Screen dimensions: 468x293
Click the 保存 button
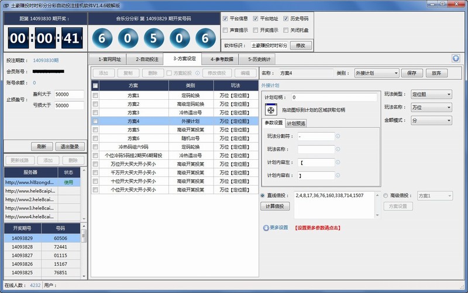click(411, 73)
